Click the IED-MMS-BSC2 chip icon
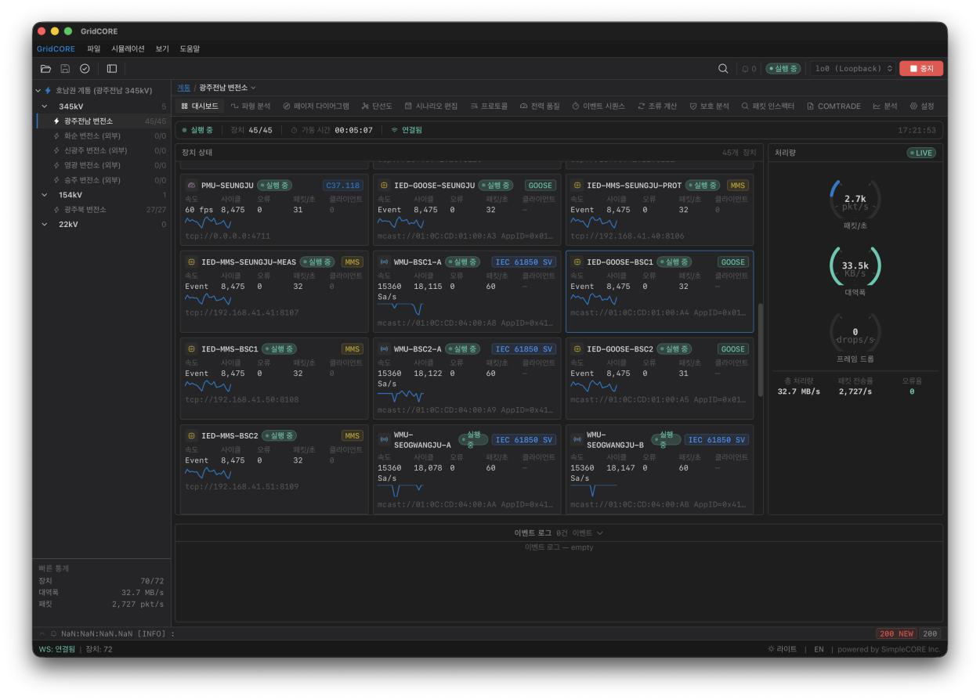The height and width of the screenshot is (700, 980). tap(191, 435)
